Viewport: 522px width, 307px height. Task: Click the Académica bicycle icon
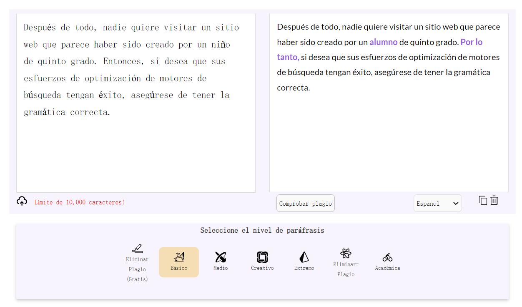[387, 257]
